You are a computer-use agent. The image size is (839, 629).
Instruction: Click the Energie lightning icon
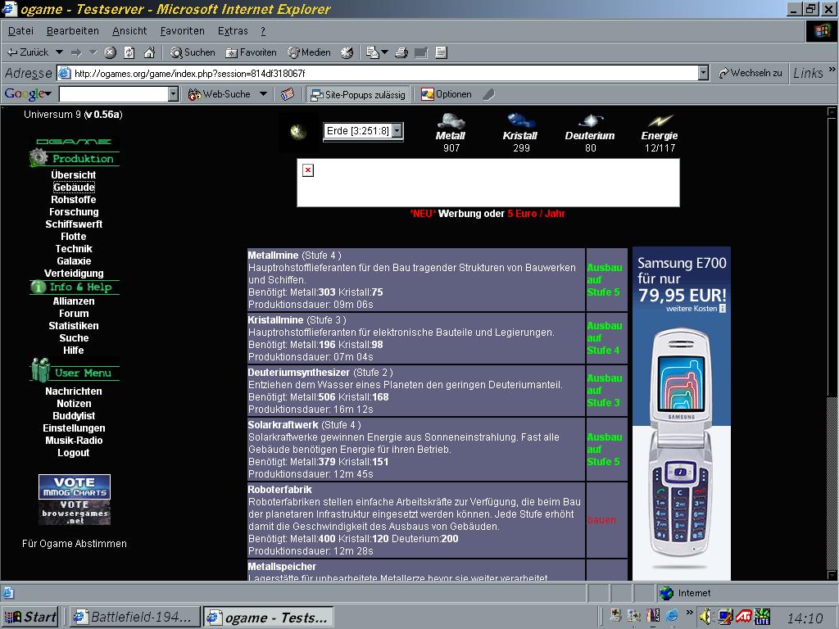point(660,121)
